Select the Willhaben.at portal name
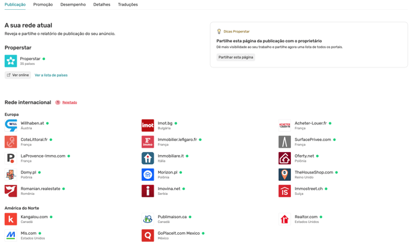The width and height of the screenshot is (412, 242). pos(33,123)
